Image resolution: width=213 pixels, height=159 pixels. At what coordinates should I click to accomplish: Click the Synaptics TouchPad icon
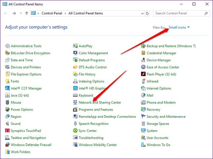tap(7, 130)
